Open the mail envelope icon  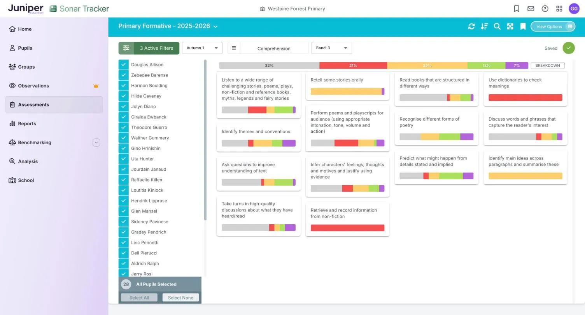pos(531,9)
